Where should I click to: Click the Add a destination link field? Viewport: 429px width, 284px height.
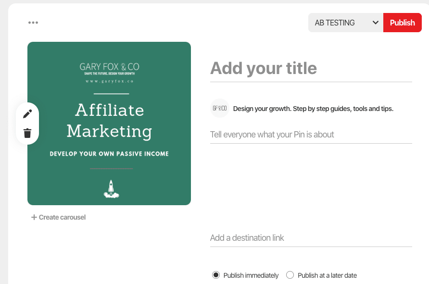coord(311,238)
